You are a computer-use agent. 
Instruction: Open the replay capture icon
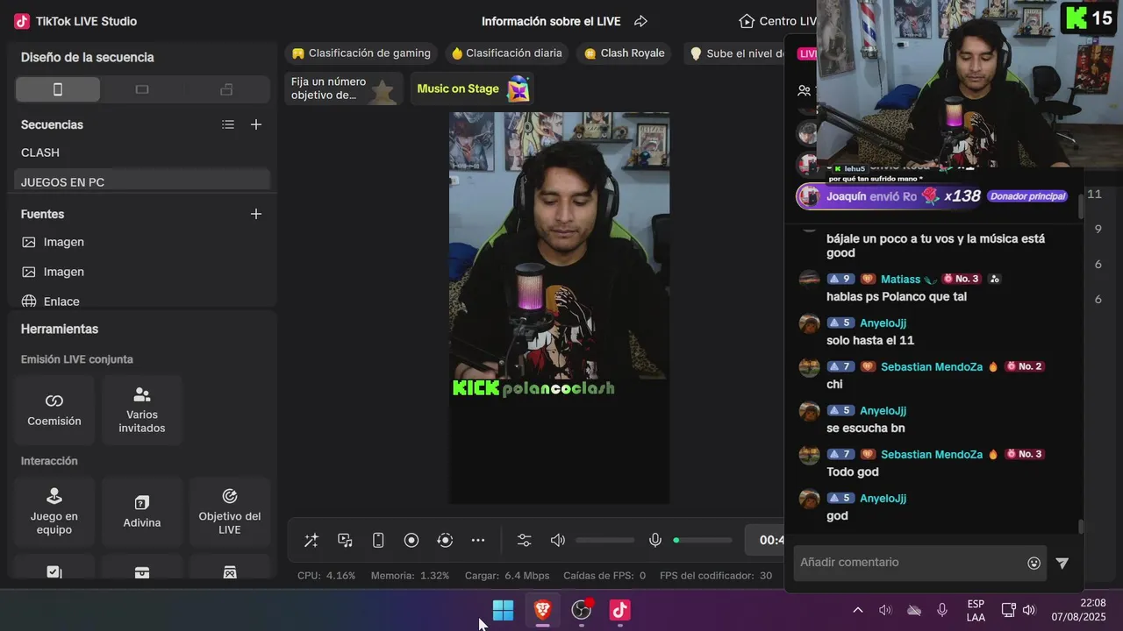click(x=445, y=541)
